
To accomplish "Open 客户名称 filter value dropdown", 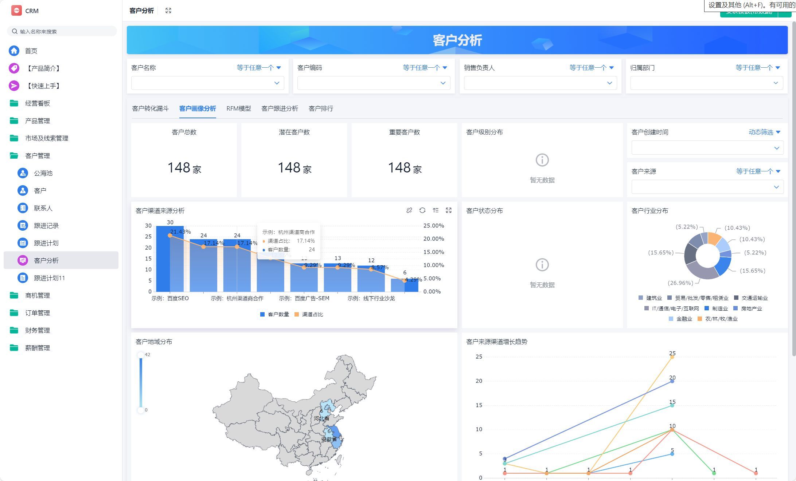I will point(207,83).
